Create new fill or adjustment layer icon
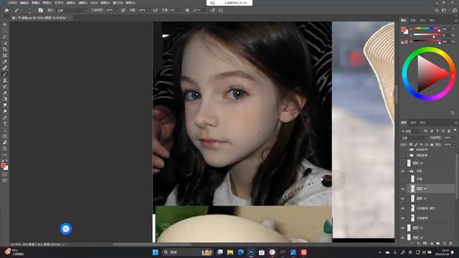 432,244
